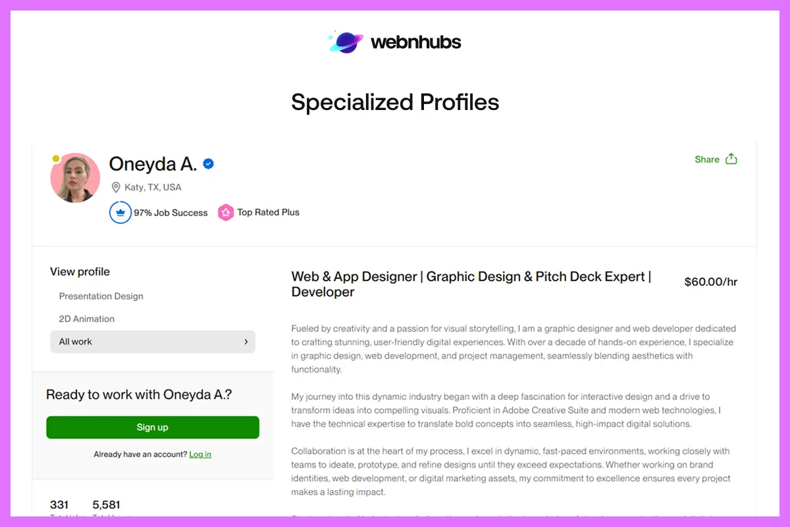
Task: Select Oneyda A.'s profile photo
Action: pos(74,177)
